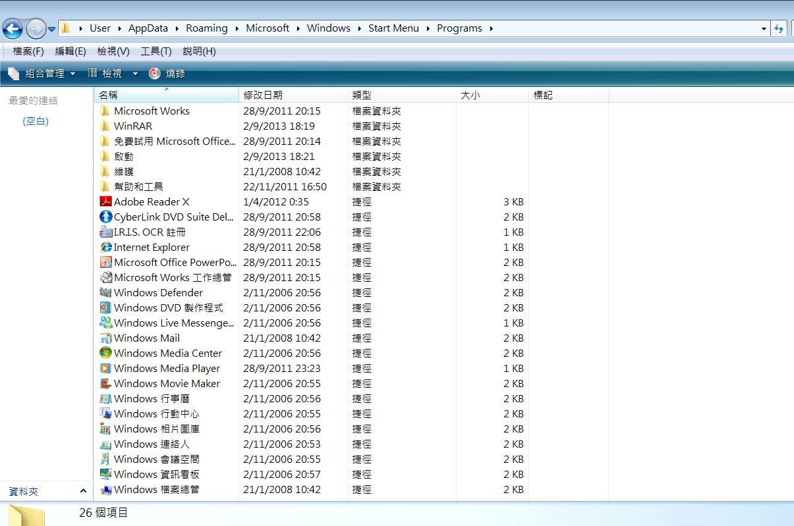The height and width of the screenshot is (526, 794).
Task: Expand the 檢視 view options arrow
Action: coord(135,74)
